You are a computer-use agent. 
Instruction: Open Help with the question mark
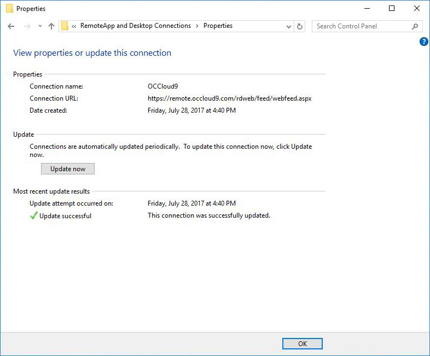(x=423, y=42)
